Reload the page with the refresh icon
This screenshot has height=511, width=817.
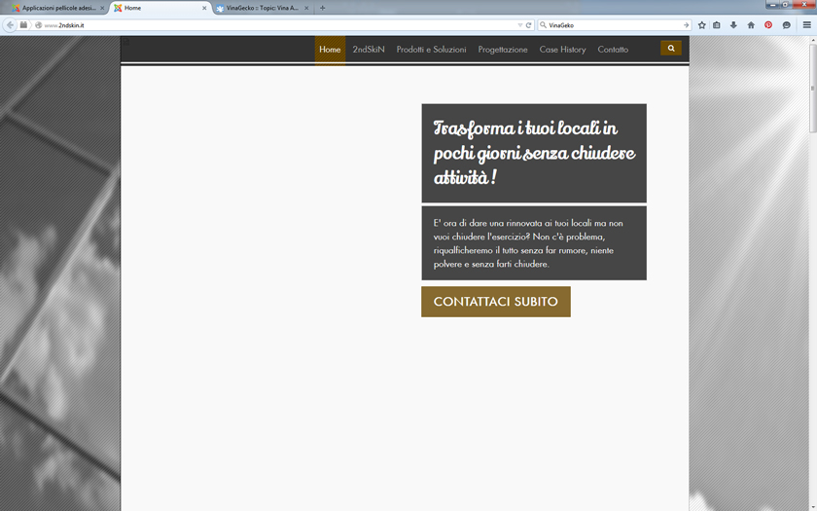pos(528,25)
